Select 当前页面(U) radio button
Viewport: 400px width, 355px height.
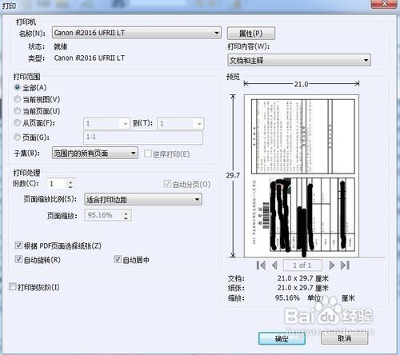pyautogui.click(x=17, y=111)
